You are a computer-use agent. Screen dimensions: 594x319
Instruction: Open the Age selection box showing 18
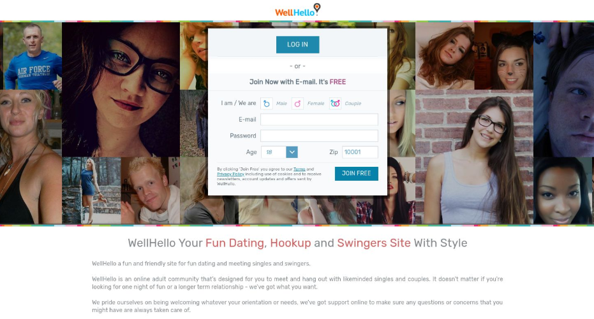pyautogui.click(x=279, y=152)
